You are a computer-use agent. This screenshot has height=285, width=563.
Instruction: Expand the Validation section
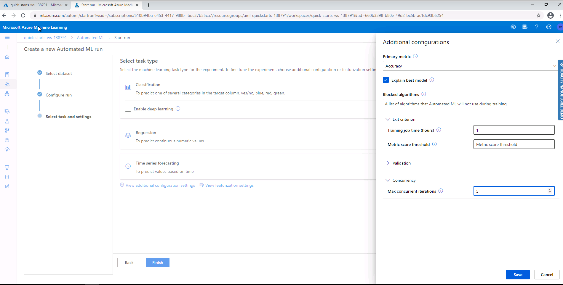[388, 163]
